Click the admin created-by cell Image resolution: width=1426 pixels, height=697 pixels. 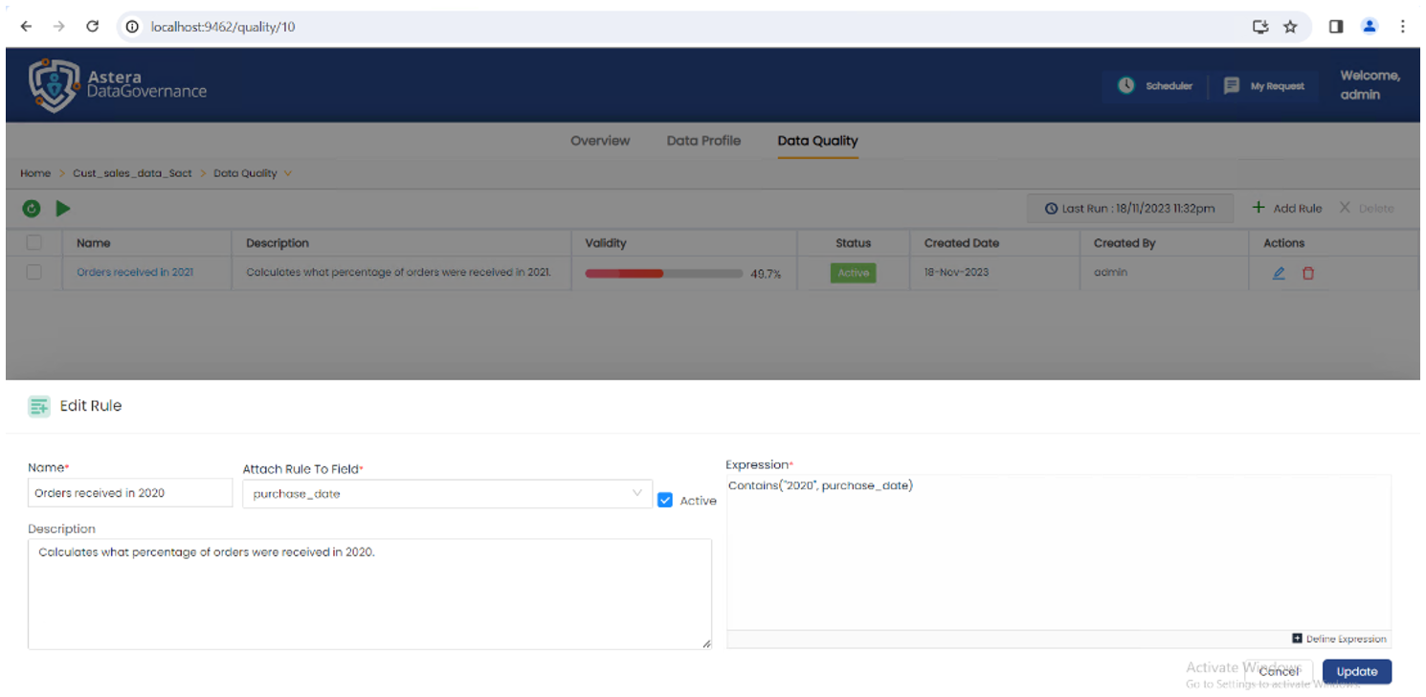tap(1110, 273)
